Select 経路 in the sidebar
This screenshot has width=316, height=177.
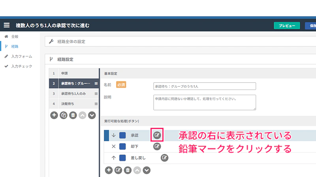point(15,46)
